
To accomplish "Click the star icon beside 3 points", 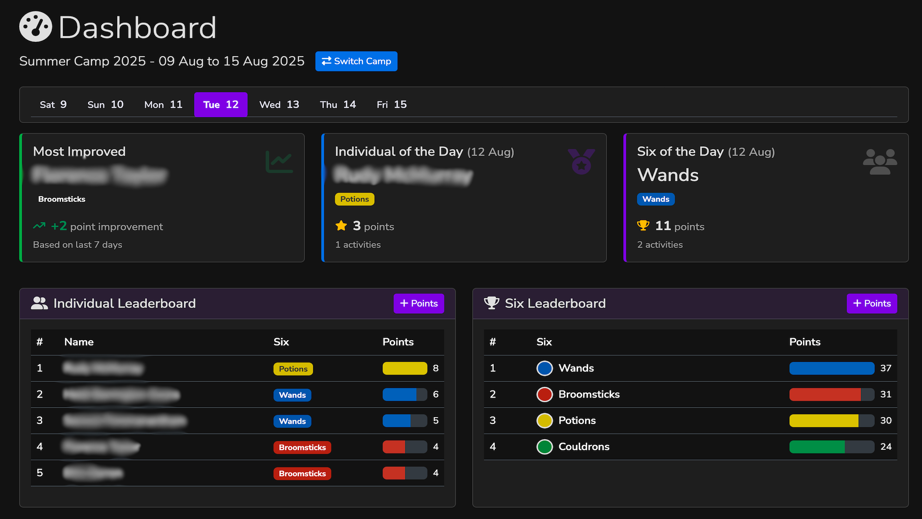I will point(341,226).
